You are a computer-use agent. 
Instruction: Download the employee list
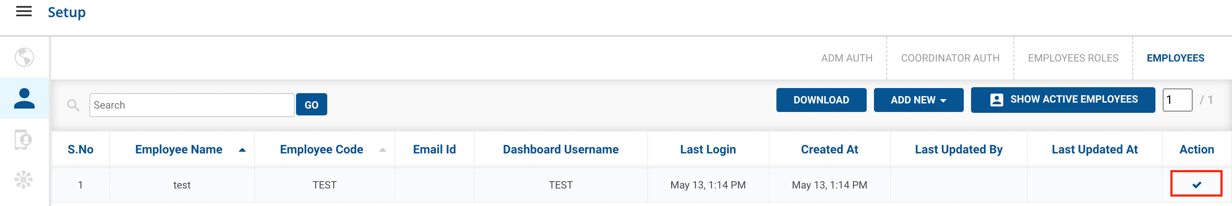tap(821, 100)
